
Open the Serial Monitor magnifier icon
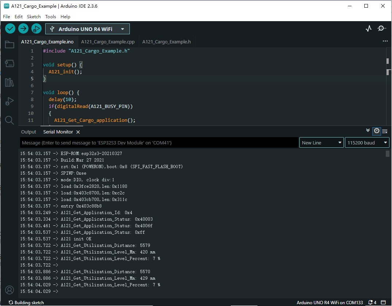click(x=381, y=28)
